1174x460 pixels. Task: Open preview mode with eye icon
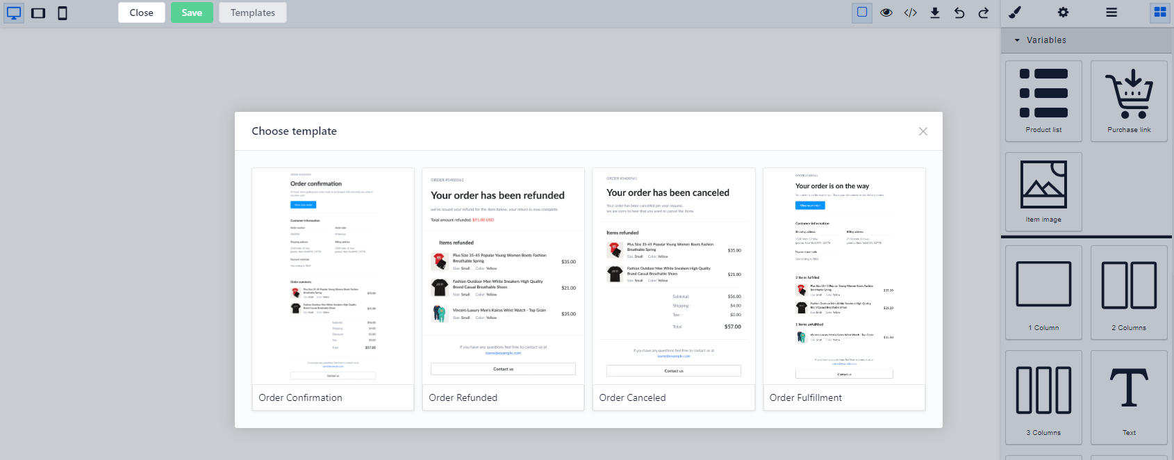click(886, 13)
